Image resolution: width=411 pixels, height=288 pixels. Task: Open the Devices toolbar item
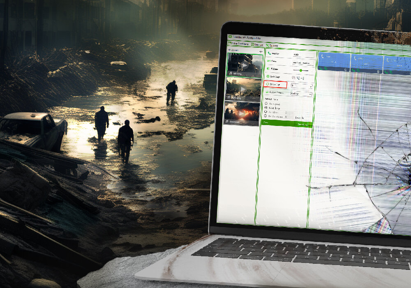[257, 44]
